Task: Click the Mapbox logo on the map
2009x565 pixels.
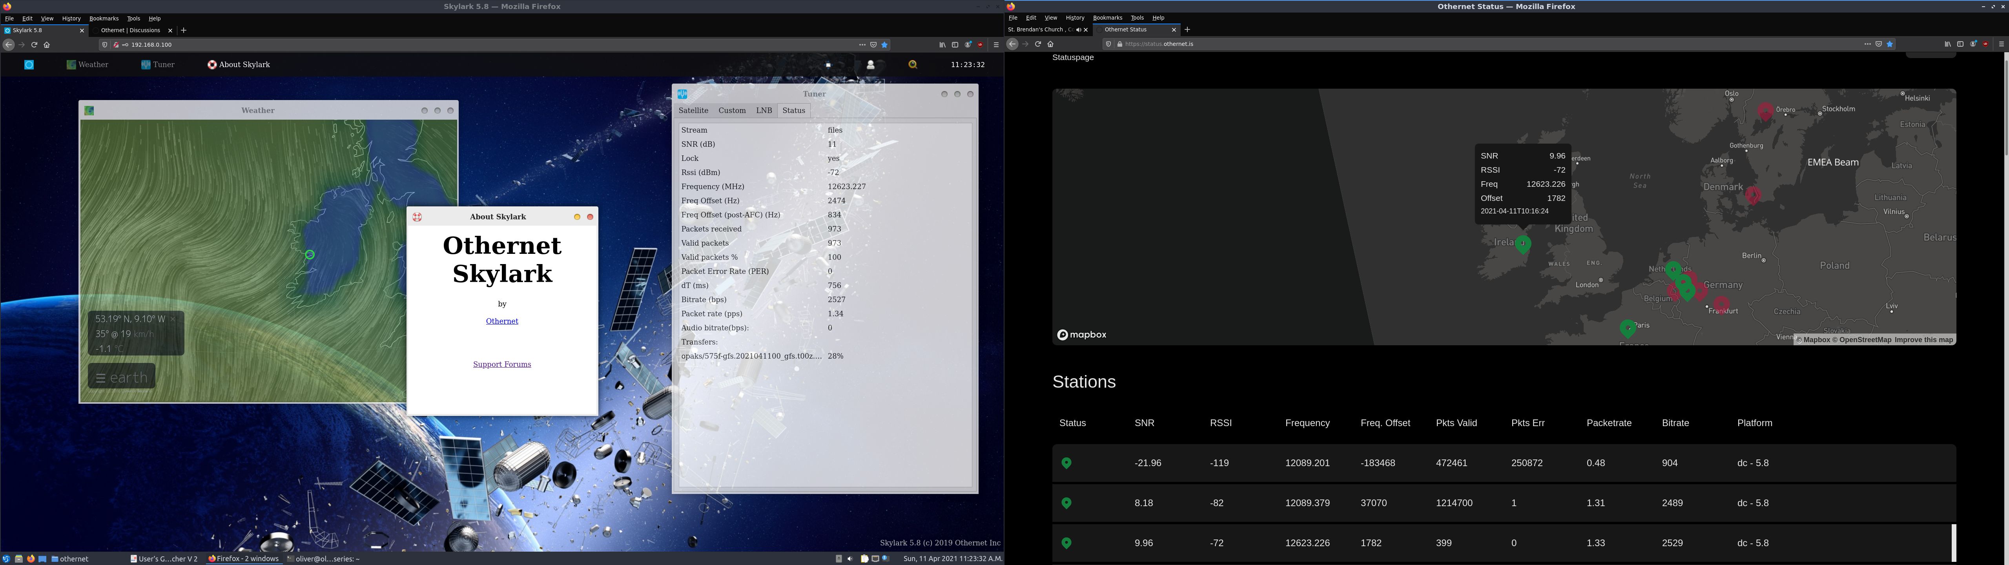Action: pos(1082,335)
